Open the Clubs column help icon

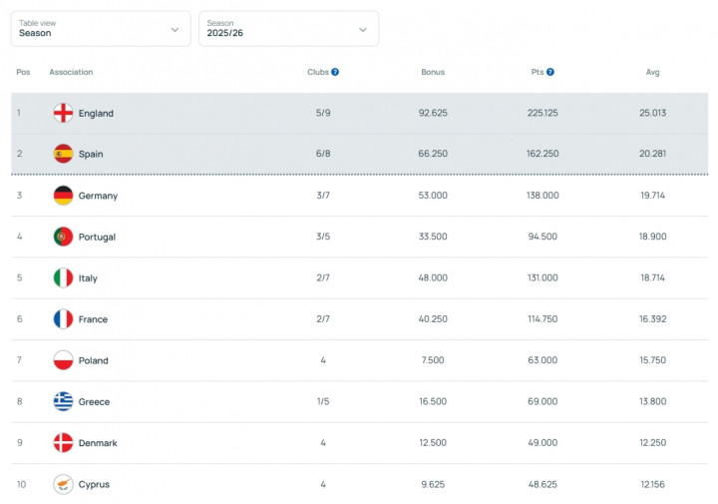click(335, 72)
